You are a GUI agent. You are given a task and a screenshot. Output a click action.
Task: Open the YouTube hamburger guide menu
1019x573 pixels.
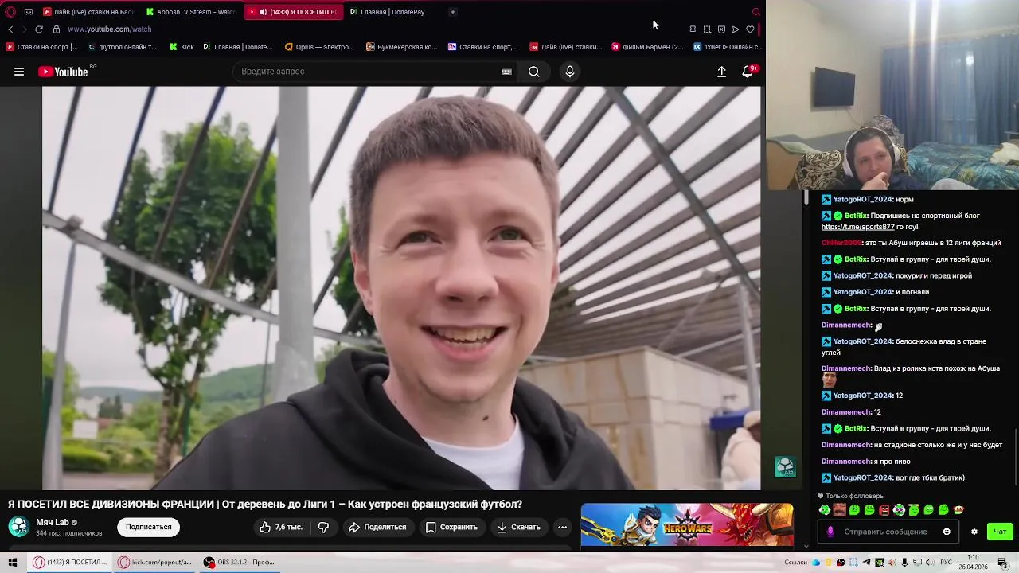[19, 72]
